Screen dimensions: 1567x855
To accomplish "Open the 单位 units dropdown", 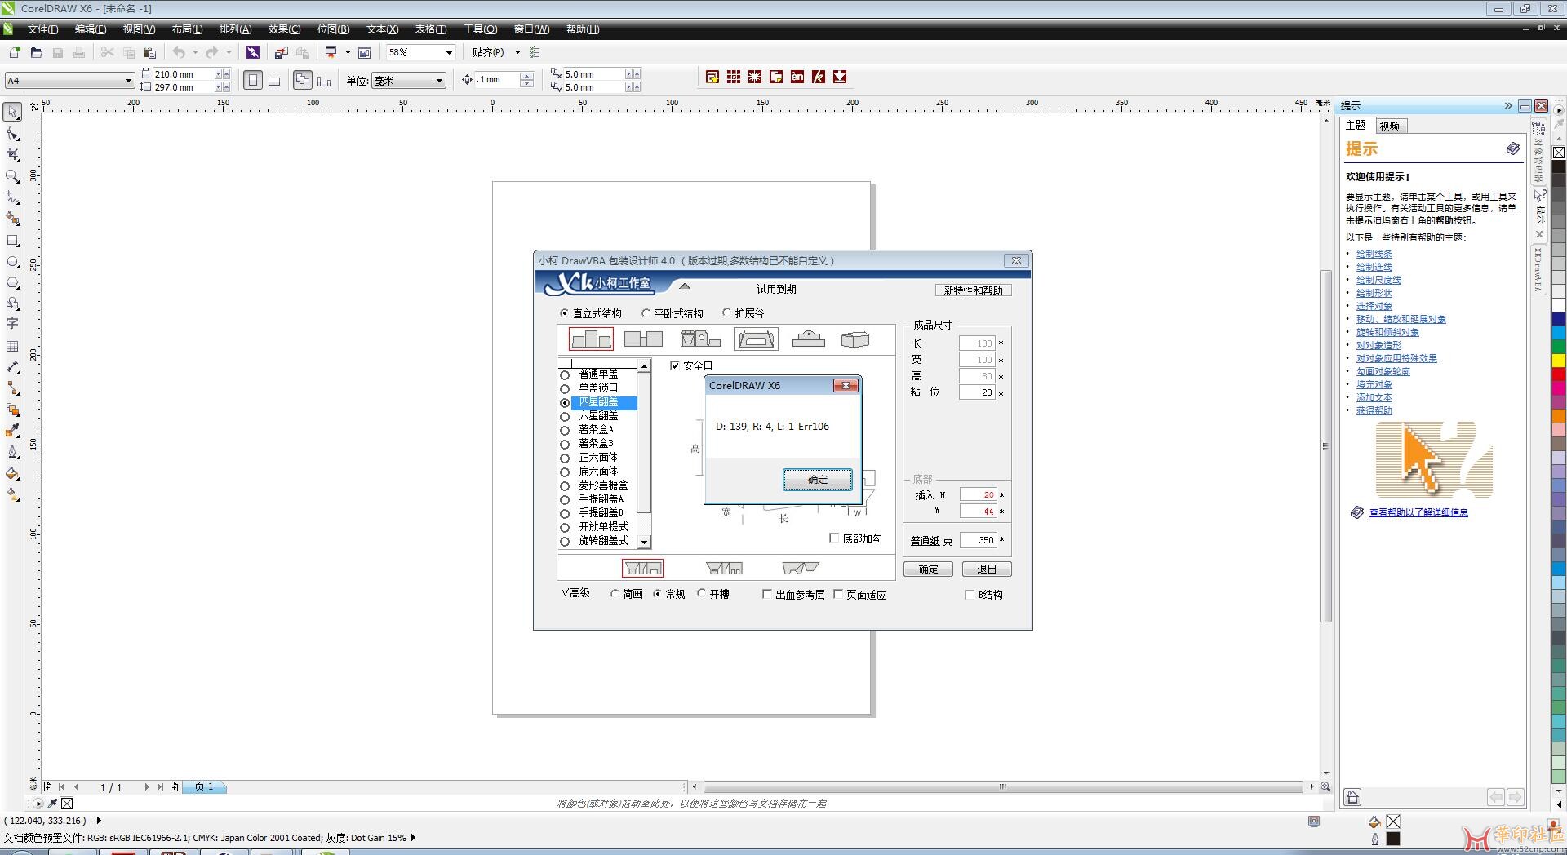I will point(439,80).
